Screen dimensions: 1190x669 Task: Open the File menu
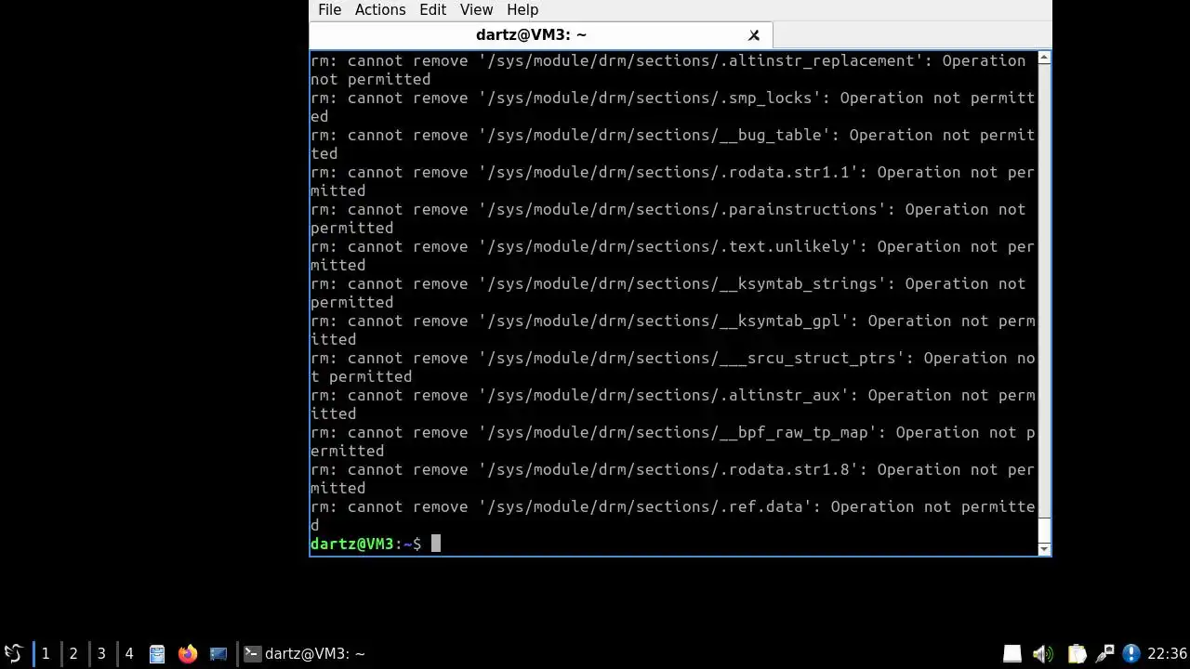[329, 9]
